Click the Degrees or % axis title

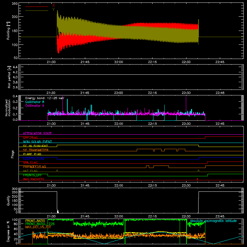[8, 232]
